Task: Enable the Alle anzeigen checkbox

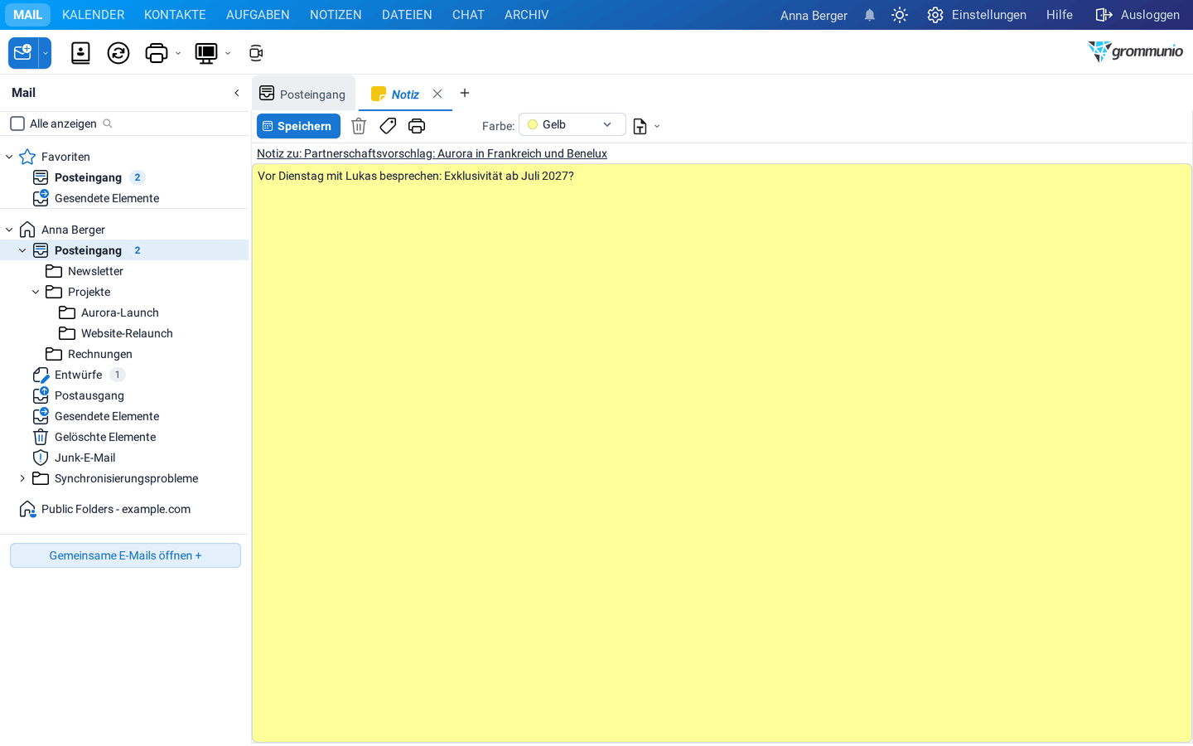Action: click(17, 124)
